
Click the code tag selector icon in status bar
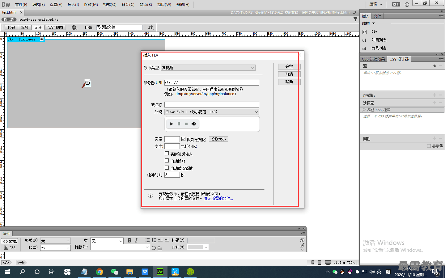click(6, 262)
